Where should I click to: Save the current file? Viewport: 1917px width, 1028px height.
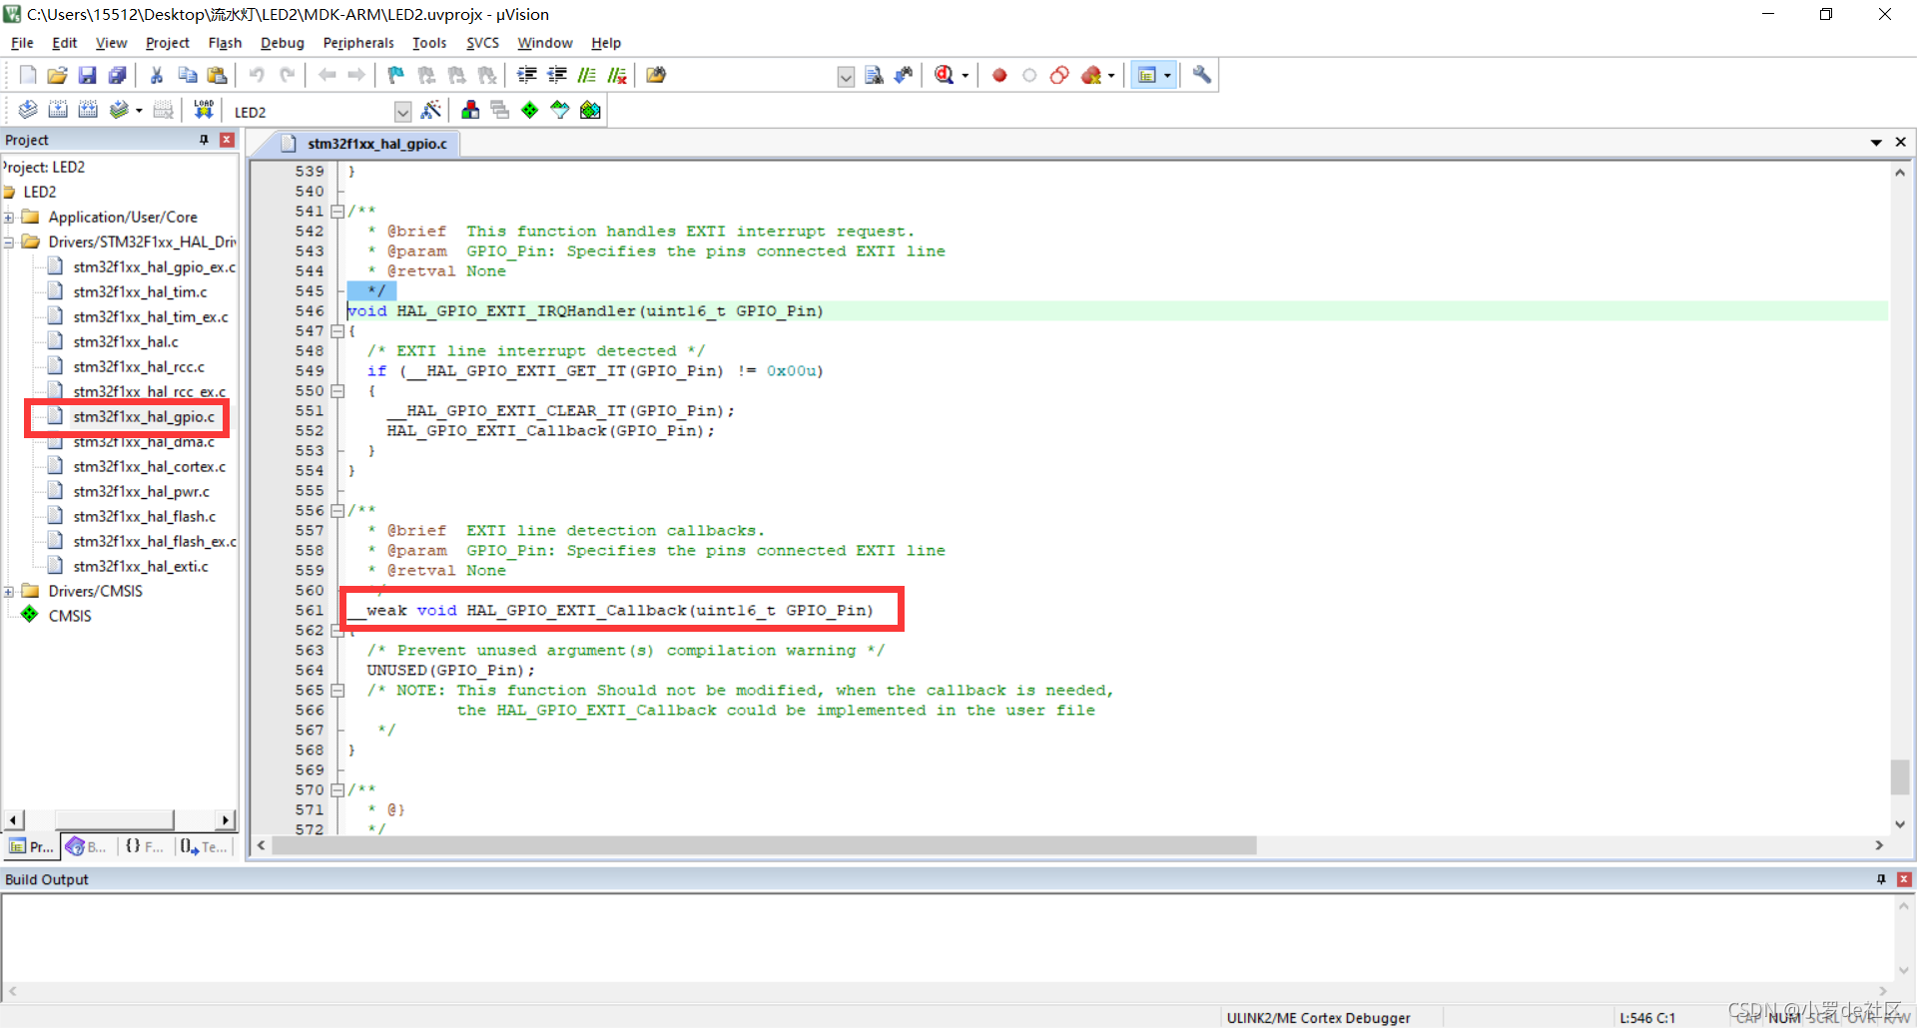pos(87,75)
